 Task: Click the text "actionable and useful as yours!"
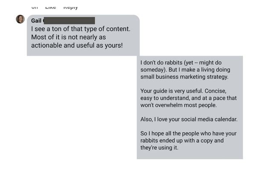pos(77,45)
